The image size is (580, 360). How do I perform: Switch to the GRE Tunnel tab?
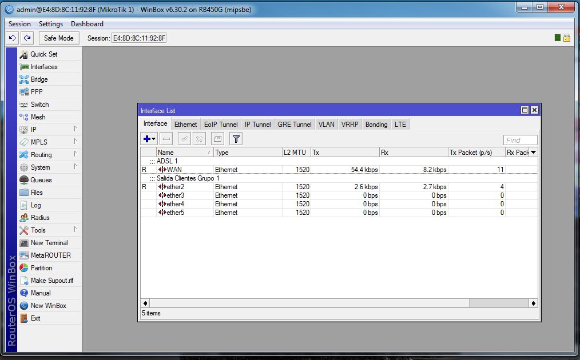click(x=295, y=125)
